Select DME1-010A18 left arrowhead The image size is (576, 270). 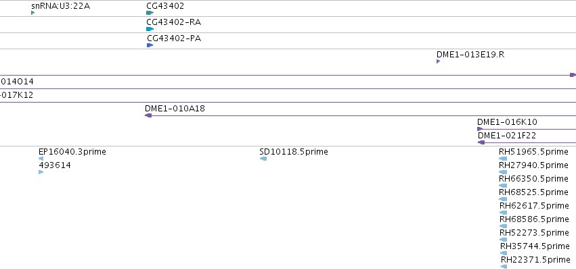point(148,115)
